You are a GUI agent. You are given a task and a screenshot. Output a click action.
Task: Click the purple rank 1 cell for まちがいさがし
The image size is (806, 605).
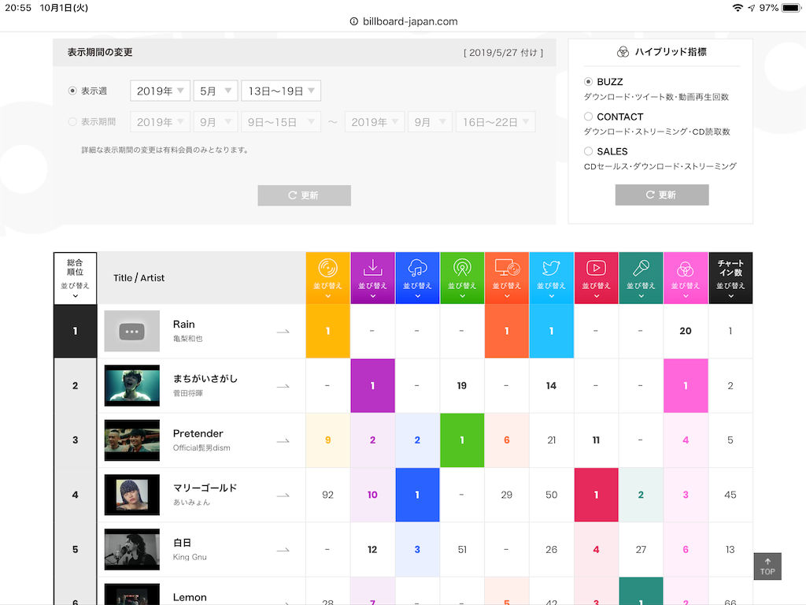[372, 386]
